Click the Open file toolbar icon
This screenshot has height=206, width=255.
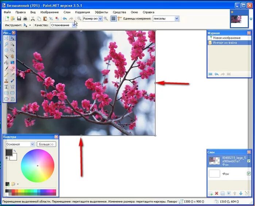pyautogui.click(x=13, y=19)
